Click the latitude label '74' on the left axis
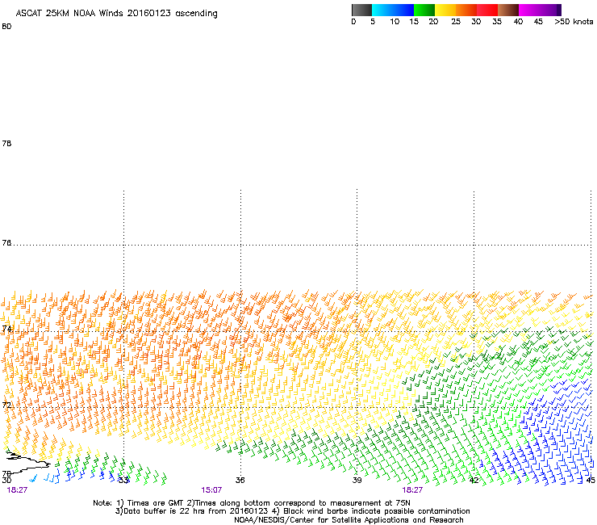597x525 pixels. tap(6, 329)
